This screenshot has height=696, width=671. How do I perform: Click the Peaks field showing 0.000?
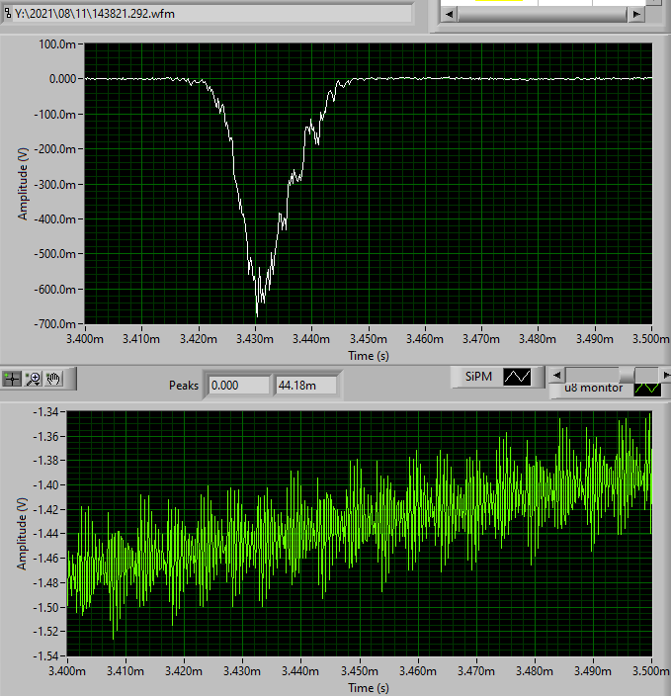237,385
